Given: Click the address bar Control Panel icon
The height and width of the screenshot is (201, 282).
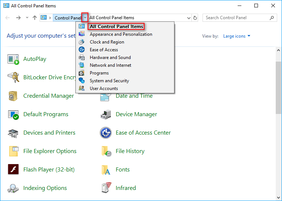Looking at the screenshot, I should [x=44, y=18].
